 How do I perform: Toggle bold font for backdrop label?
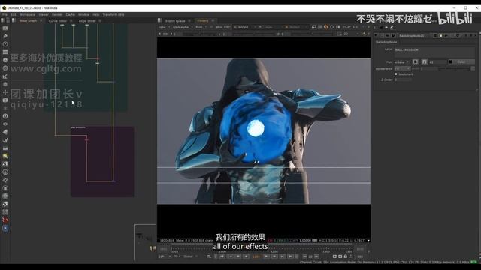(x=416, y=61)
